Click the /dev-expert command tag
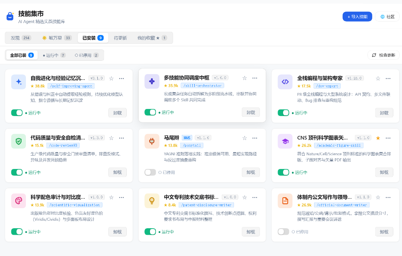Viewport: 402px width, 256px height. pyautogui.click(x=327, y=86)
